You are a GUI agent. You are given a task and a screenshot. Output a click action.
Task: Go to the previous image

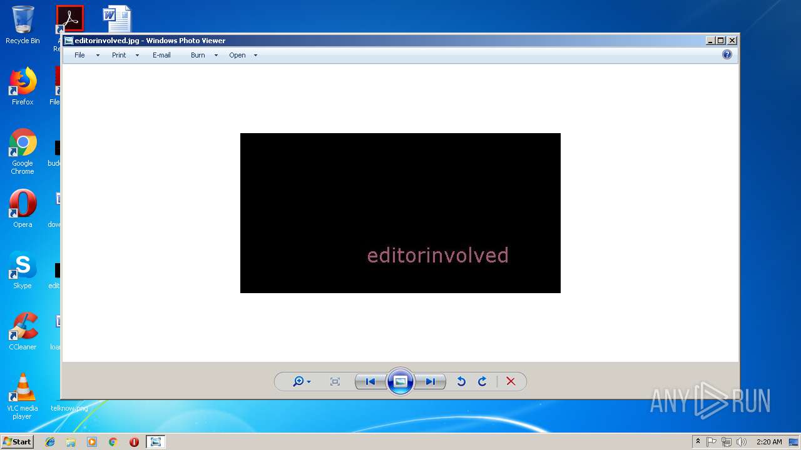click(x=370, y=381)
